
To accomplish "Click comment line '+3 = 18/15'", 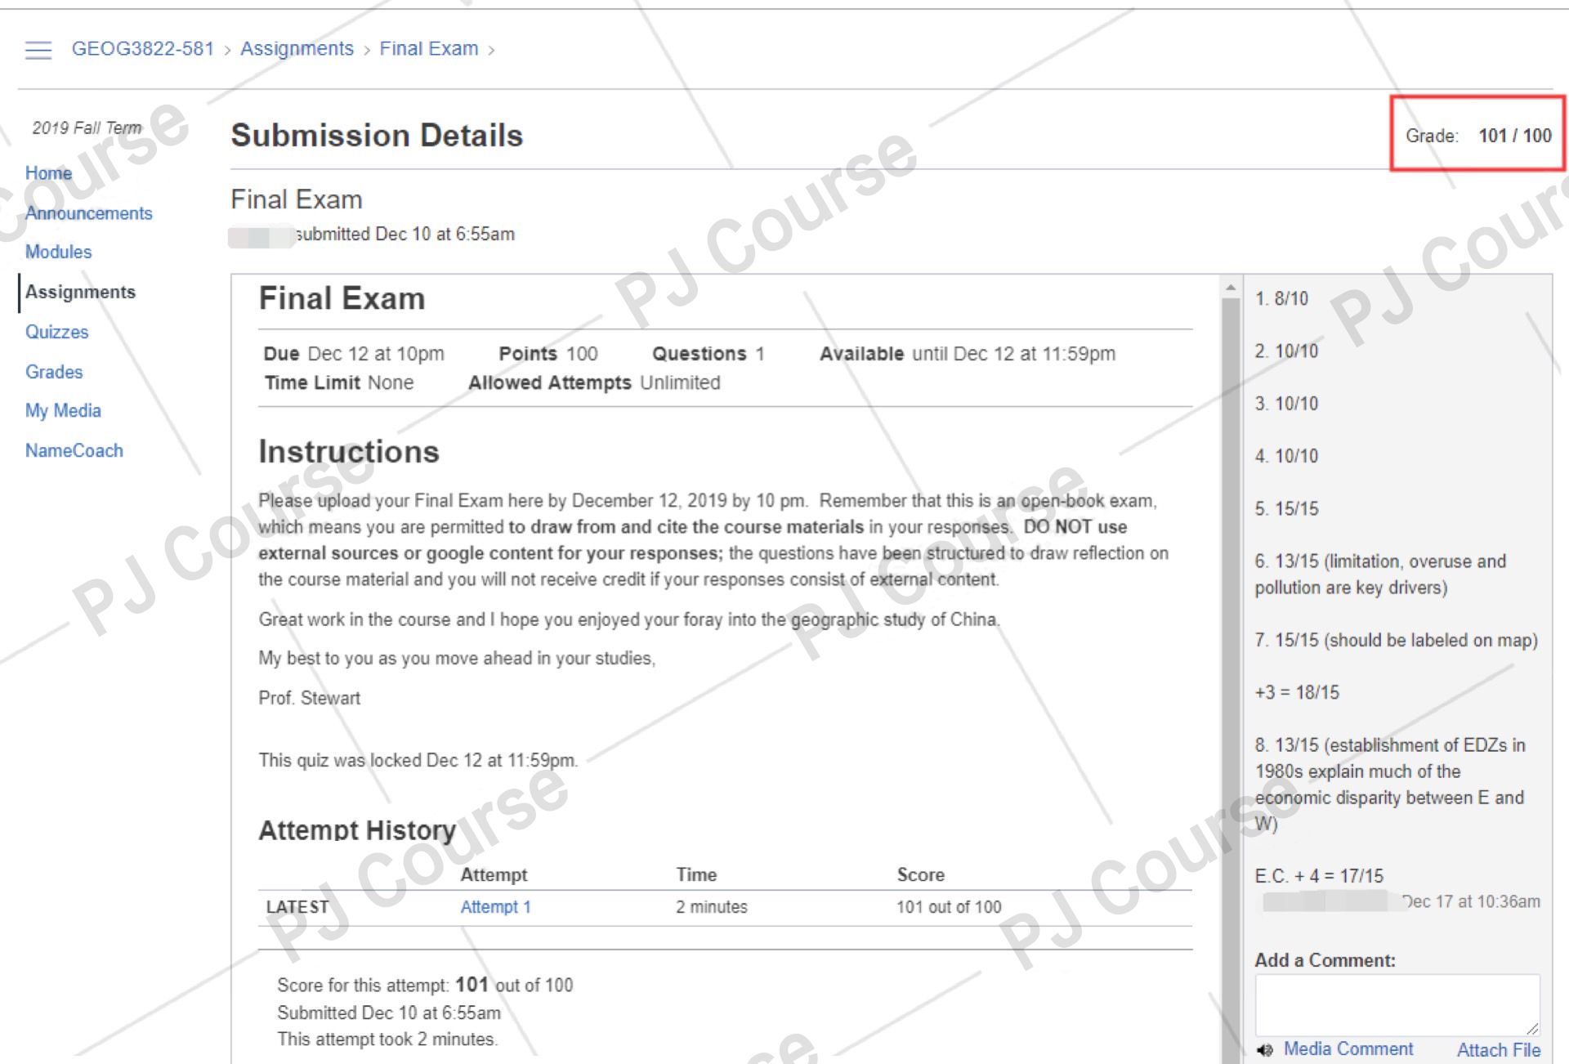I will pyautogui.click(x=1297, y=693).
